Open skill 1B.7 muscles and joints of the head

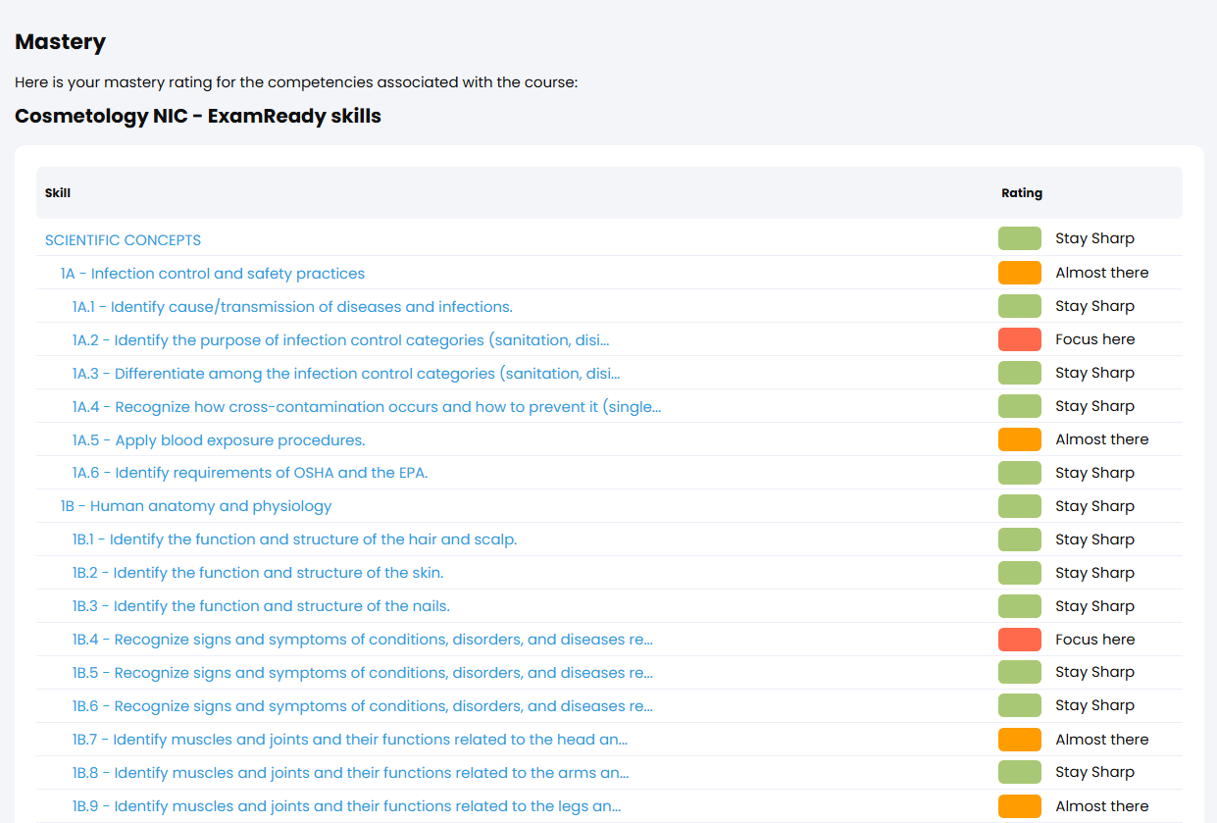click(350, 741)
